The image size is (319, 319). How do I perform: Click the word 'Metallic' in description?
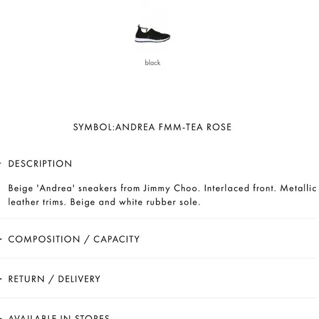298,188
